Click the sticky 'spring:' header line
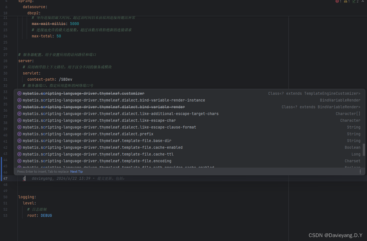Image resolution: width=367 pixels, height=241 pixels. (26, 1)
